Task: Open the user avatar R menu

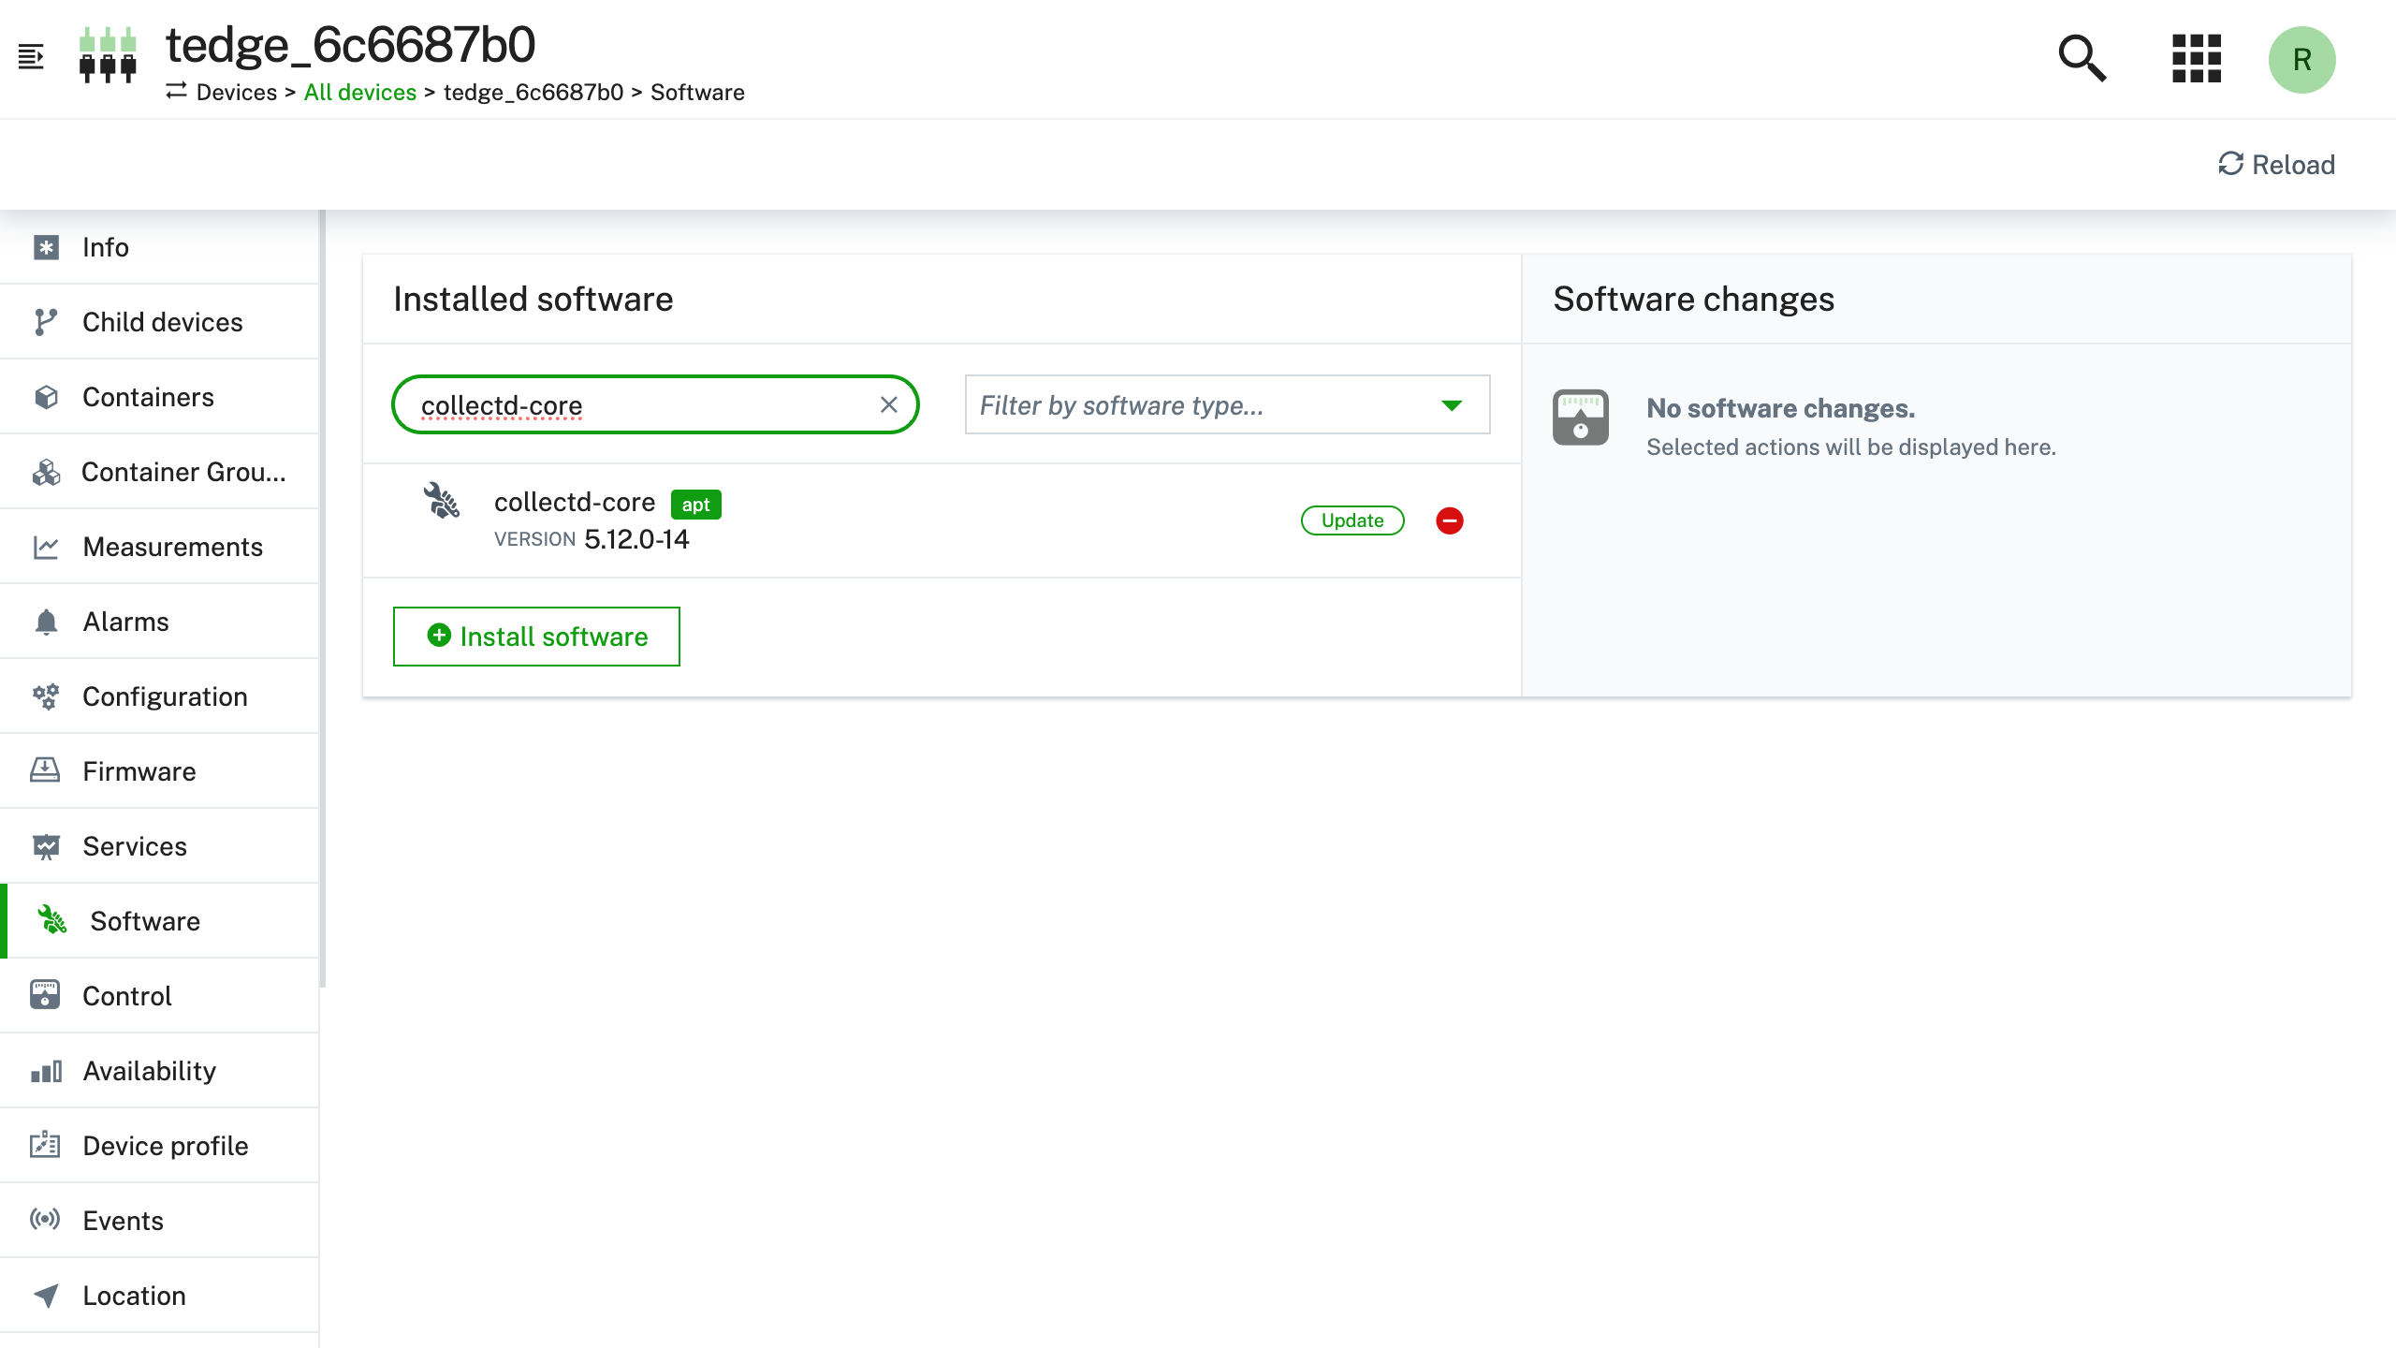Action: coord(2301,60)
